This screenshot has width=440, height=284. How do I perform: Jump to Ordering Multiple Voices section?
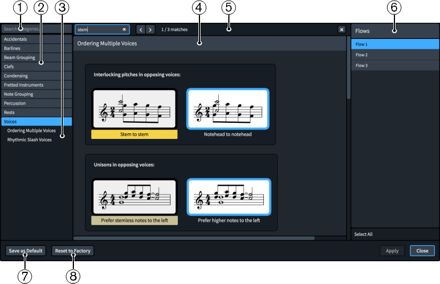tap(32, 131)
